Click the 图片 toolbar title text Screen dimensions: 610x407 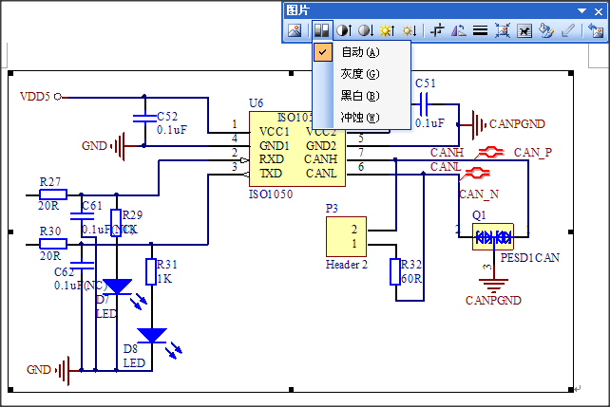(297, 10)
